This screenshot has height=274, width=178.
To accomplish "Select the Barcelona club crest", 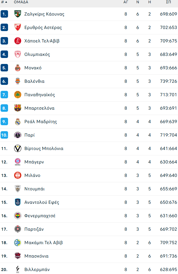I will (x=18, y=108).
